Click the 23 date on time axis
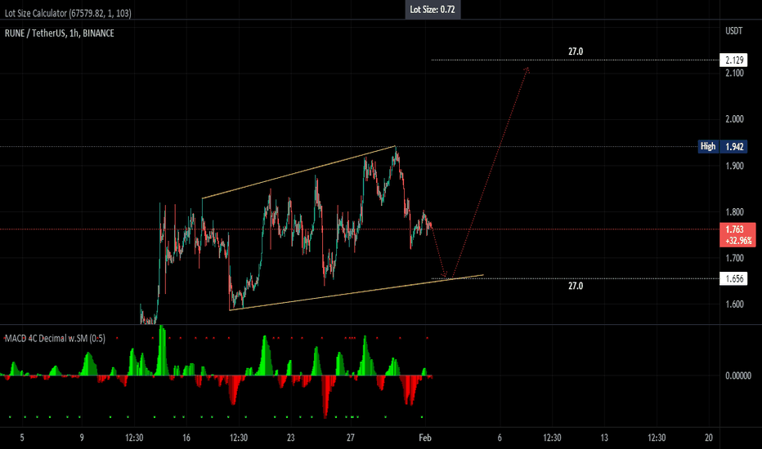762x449 pixels. pyautogui.click(x=290, y=438)
